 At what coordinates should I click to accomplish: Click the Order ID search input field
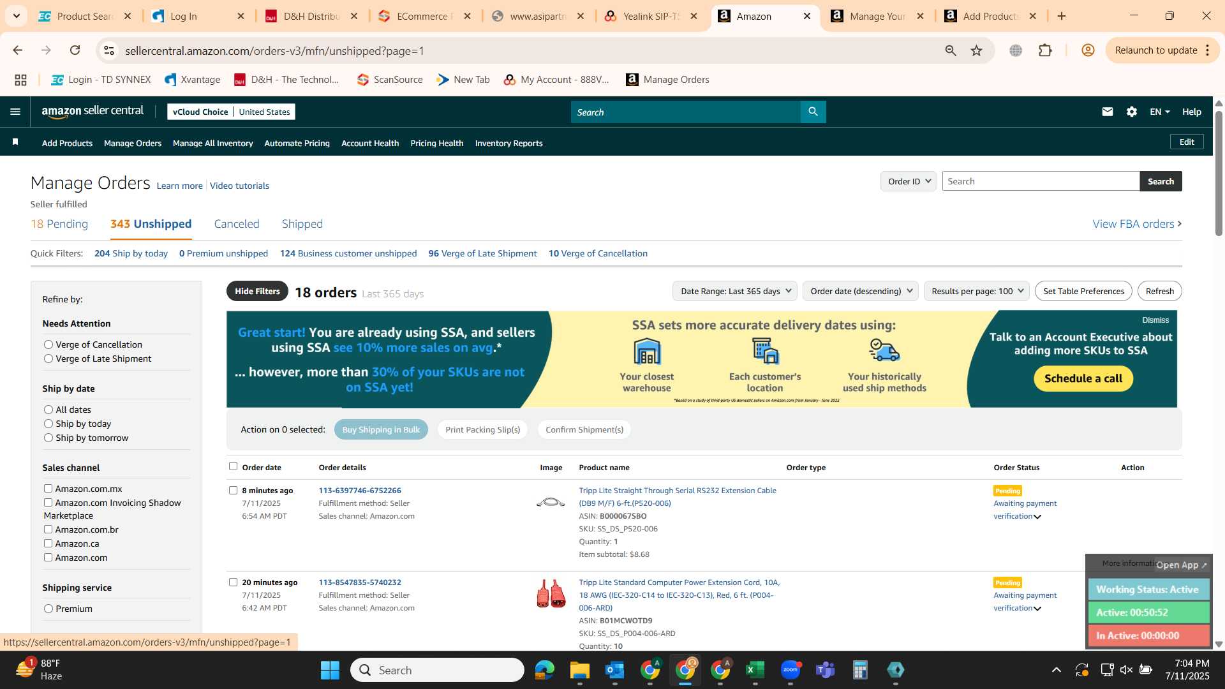pyautogui.click(x=1041, y=181)
